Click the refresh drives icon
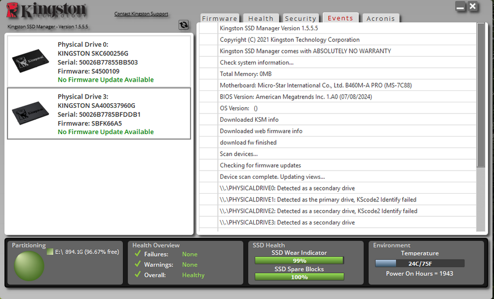The width and height of the screenshot is (494, 299). [x=183, y=25]
